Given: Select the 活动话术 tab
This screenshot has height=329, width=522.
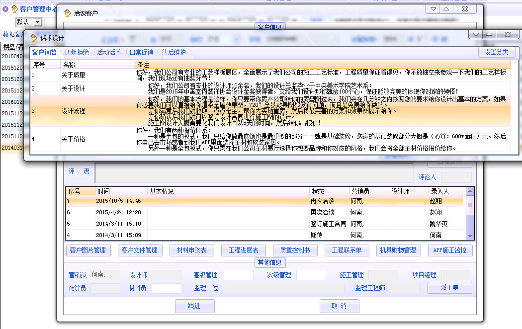Looking at the screenshot, I should pos(109,52).
